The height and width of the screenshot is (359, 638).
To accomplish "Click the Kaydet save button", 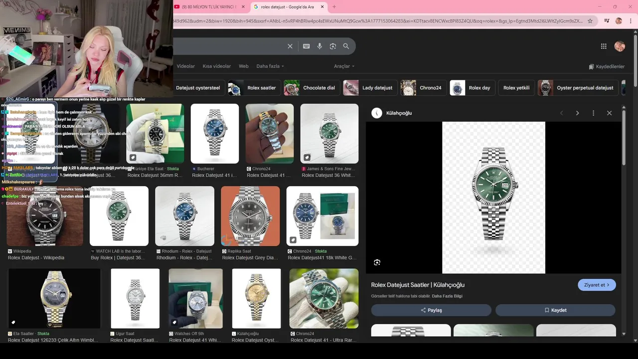I will tap(555, 310).
